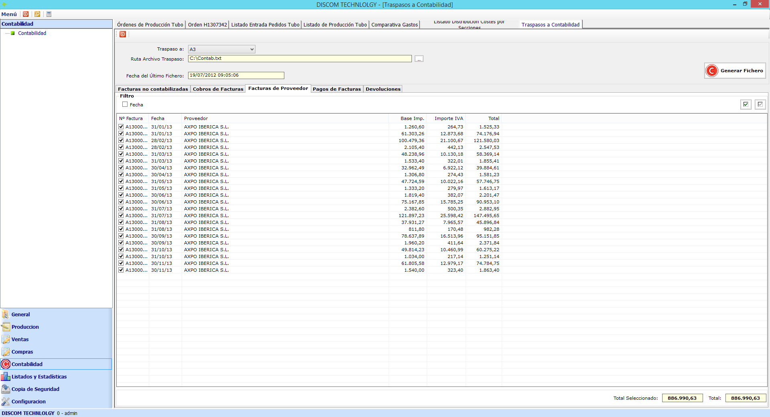Open Listados y Estadísticas module

tap(39, 376)
